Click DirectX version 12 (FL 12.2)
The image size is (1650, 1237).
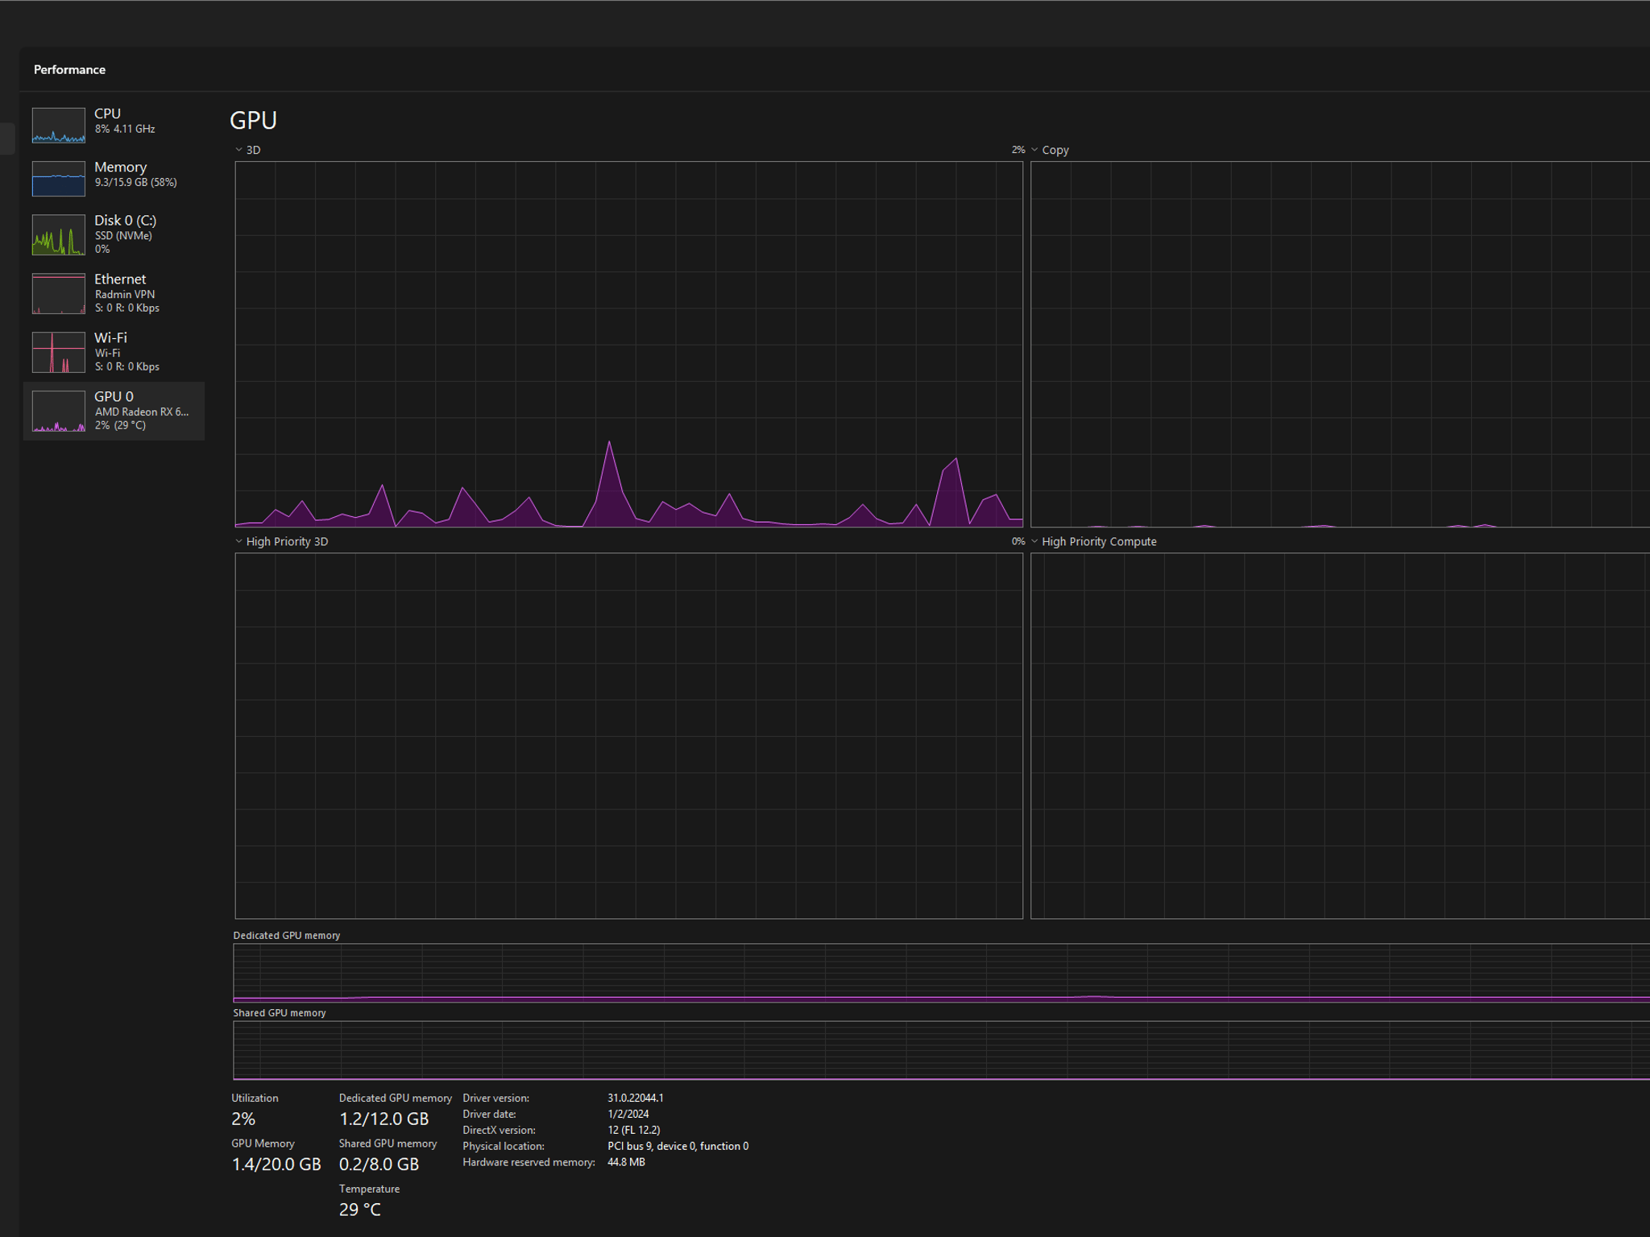coord(633,1130)
